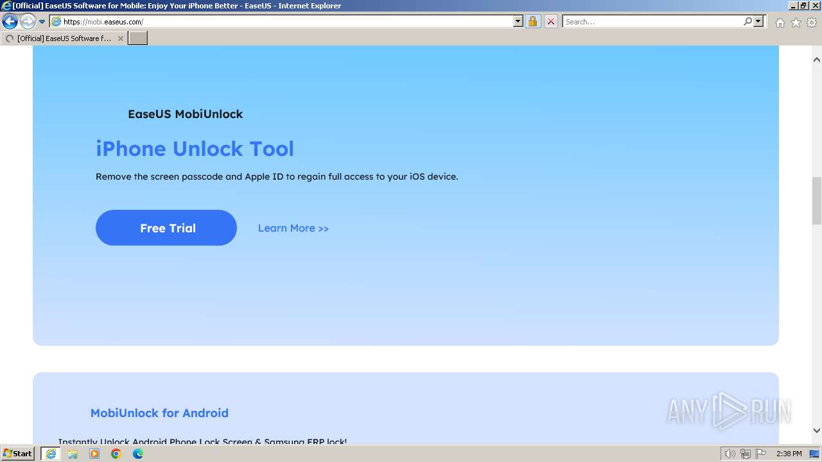Minimize the Internet Explorer window

coord(792,5)
